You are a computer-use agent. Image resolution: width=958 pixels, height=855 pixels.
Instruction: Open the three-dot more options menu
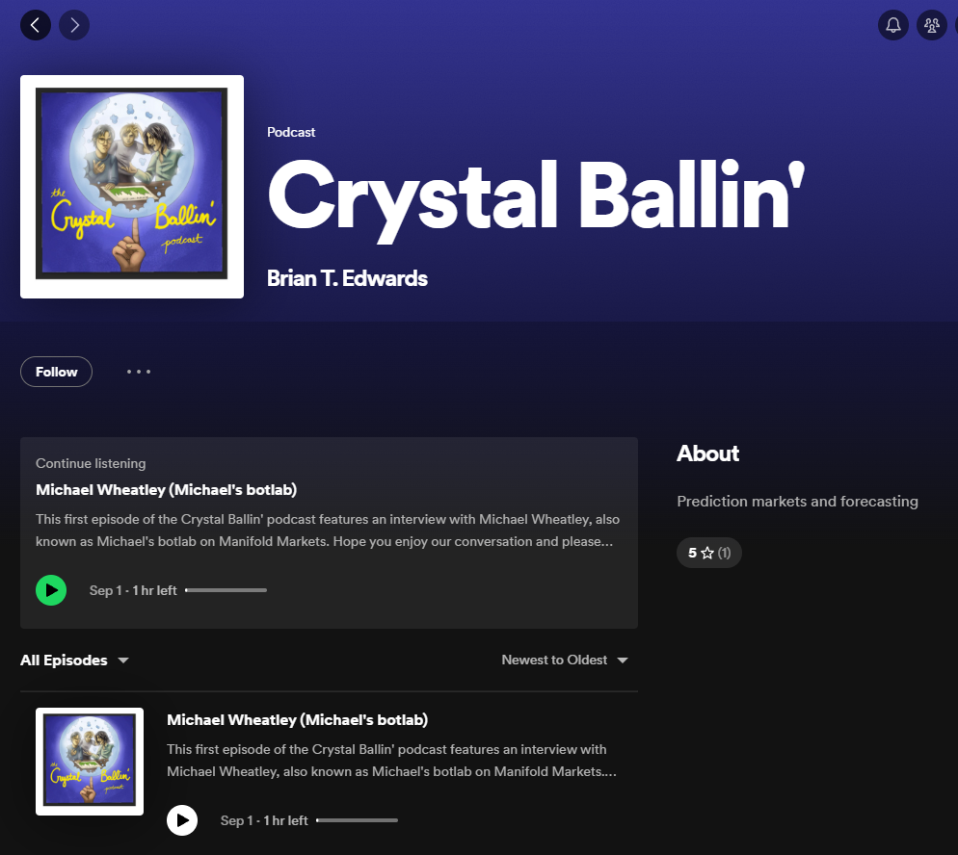pyautogui.click(x=139, y=372)
